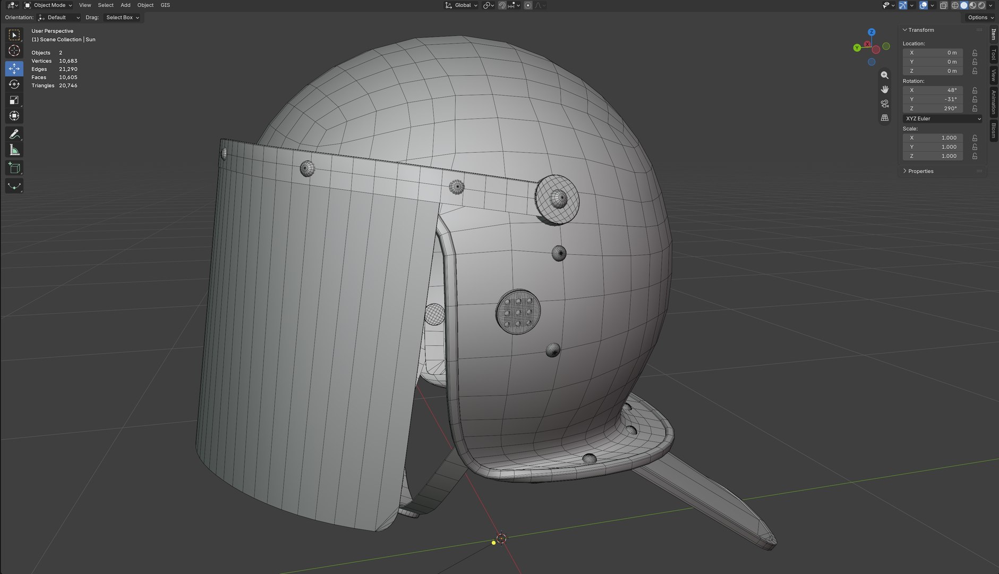
Task: Switch to the Item sidebar tab
Action: pyautogui.click(x=994, y=35)
